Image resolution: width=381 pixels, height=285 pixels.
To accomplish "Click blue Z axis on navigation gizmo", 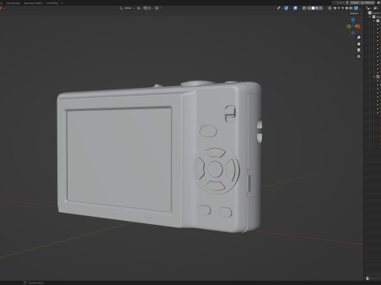I will click(352, 20).
